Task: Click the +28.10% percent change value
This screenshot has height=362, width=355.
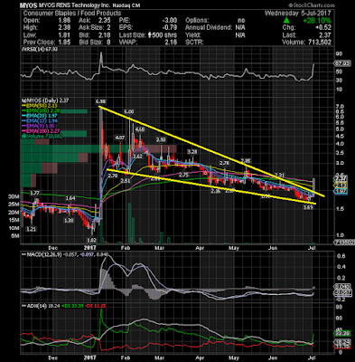Action: [317, 21]
